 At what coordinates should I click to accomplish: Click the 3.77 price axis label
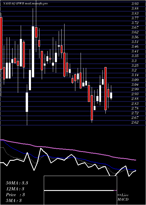click(135, 18)
